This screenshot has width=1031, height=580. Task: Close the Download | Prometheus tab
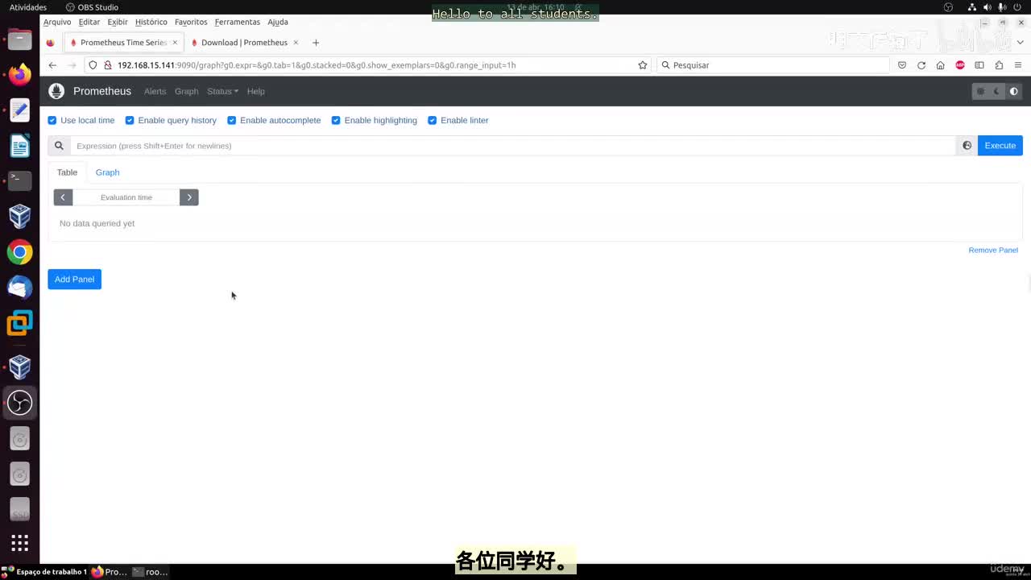pos(296,43)
